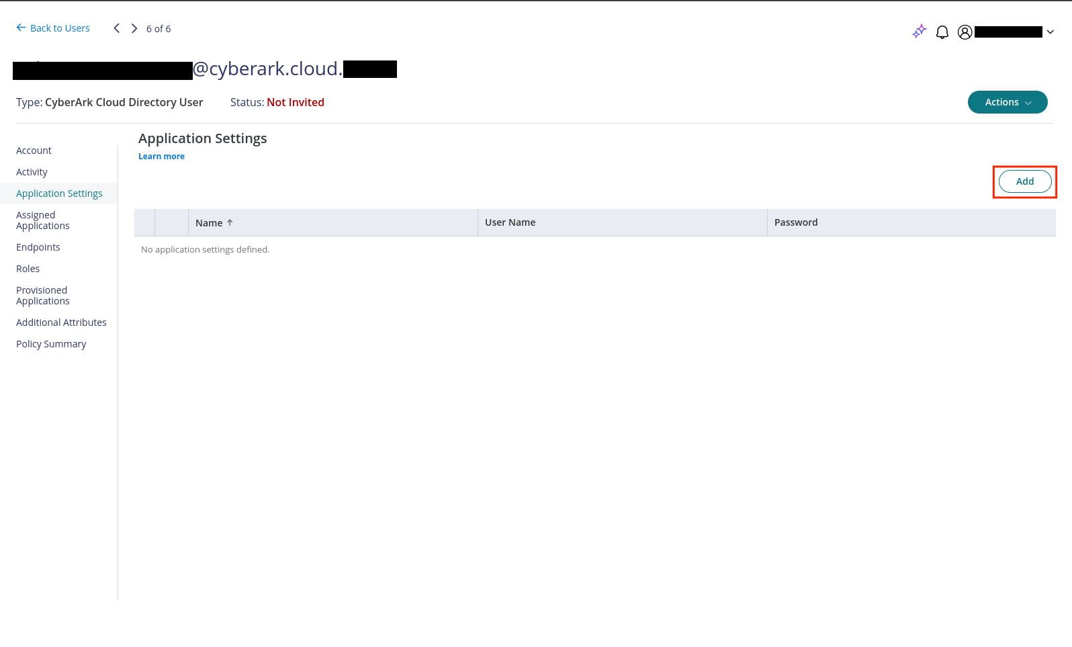
Task: Open notifications via the bell icon
Action: [942, 32]
